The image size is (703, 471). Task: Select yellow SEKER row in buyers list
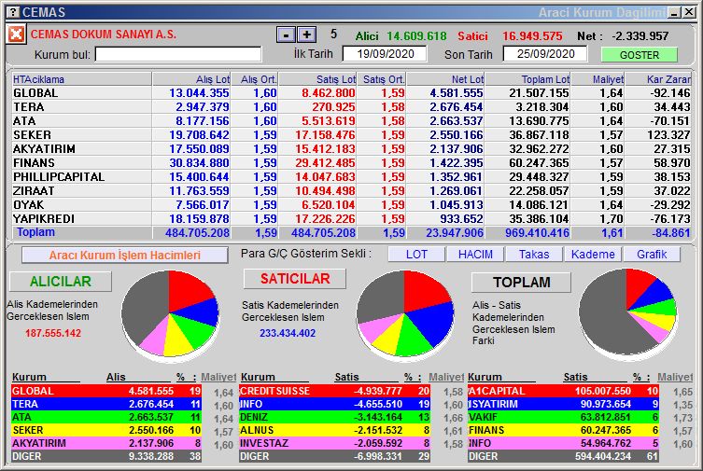106,430
